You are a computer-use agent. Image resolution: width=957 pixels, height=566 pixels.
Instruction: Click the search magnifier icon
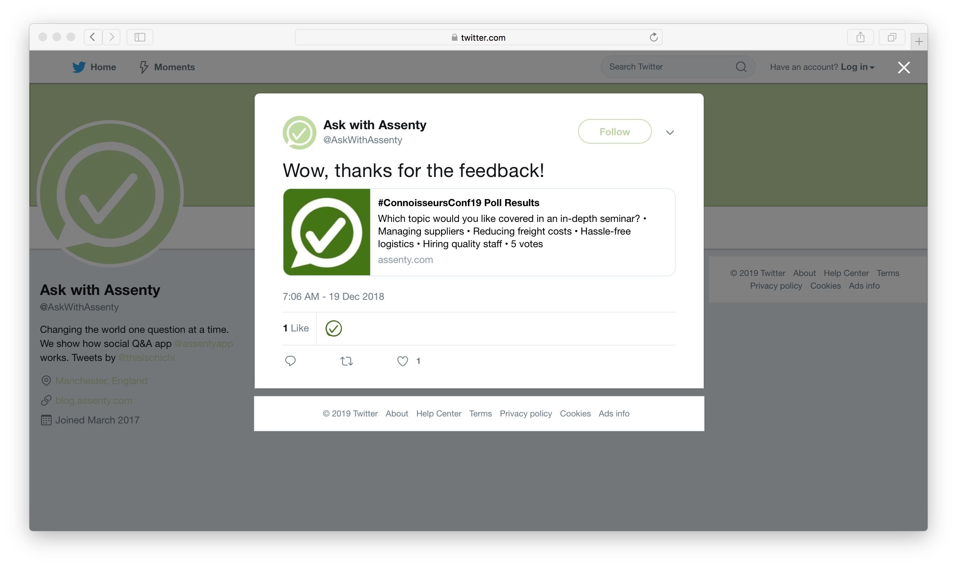point(741,67)
